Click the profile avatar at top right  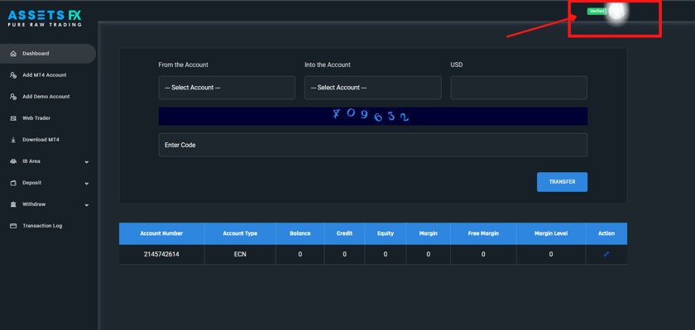point(616,11)
